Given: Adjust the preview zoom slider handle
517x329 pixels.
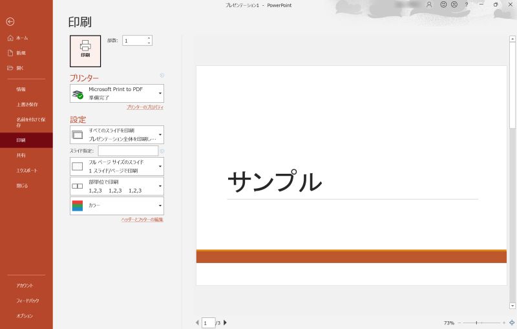Looking at the screenshot, I should tap(476, 323).
